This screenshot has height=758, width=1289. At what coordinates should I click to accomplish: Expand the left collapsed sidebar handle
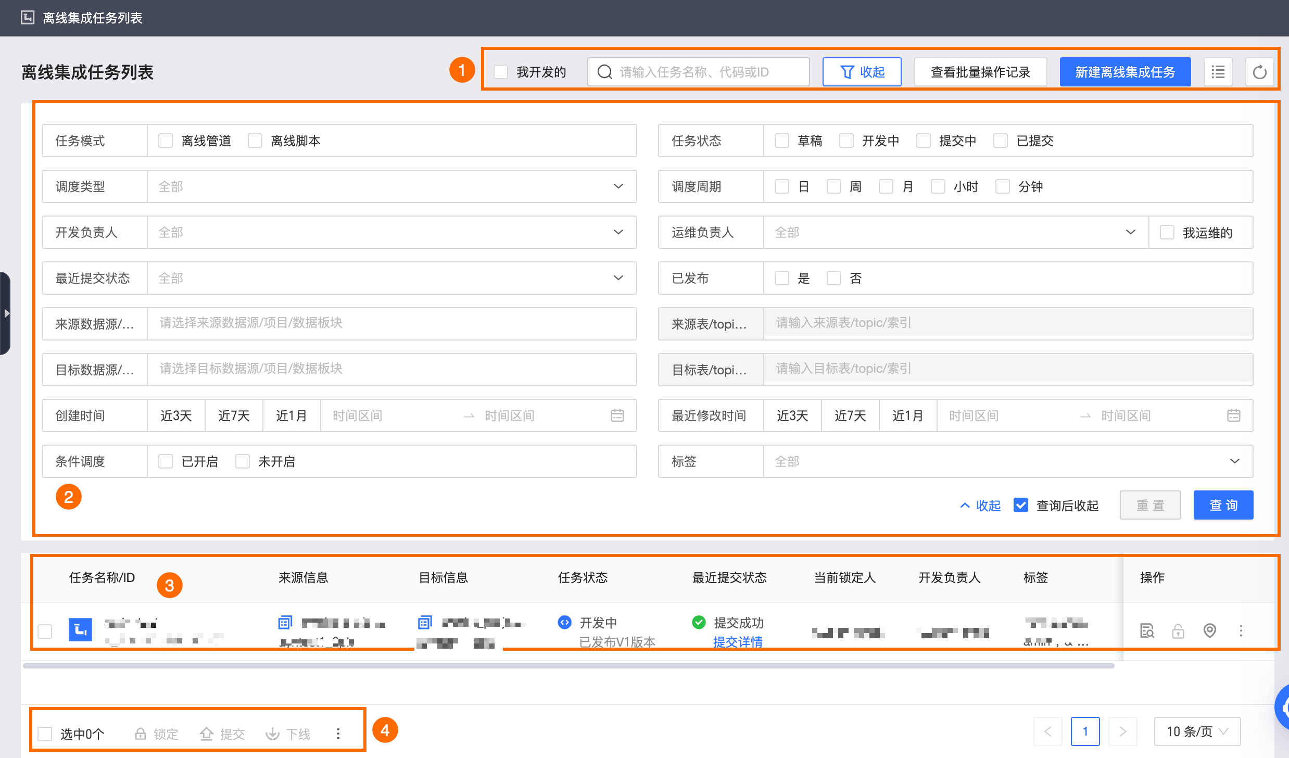coord(6,313)
